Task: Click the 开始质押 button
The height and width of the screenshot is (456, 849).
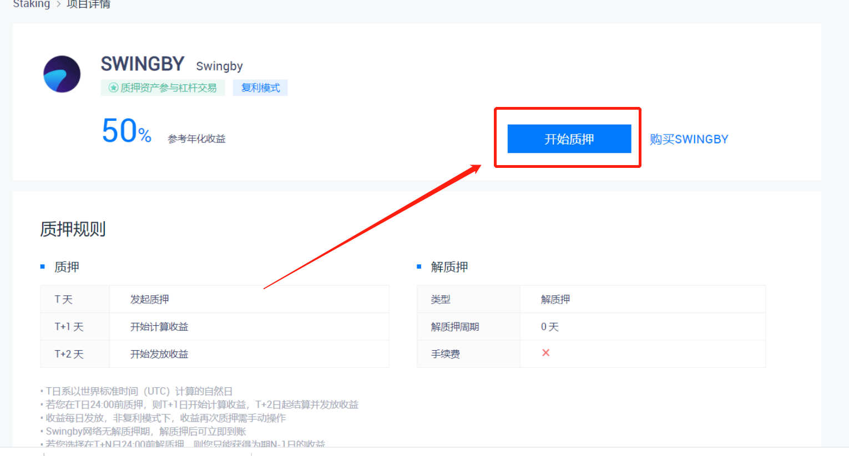Action: [569, 139]
